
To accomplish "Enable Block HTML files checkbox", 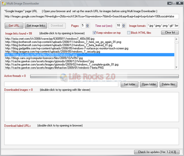I will [x=129, y=33].
